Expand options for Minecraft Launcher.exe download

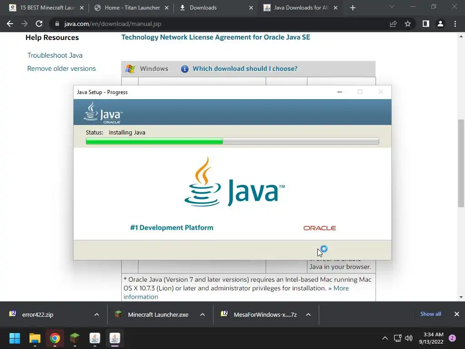(x=203, y=314)
